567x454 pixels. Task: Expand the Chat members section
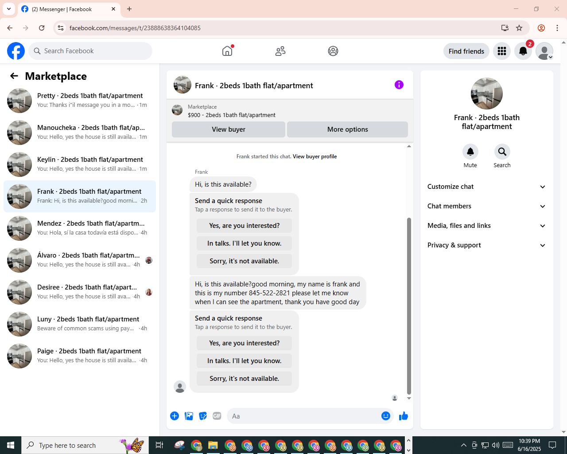pos(487,206)
